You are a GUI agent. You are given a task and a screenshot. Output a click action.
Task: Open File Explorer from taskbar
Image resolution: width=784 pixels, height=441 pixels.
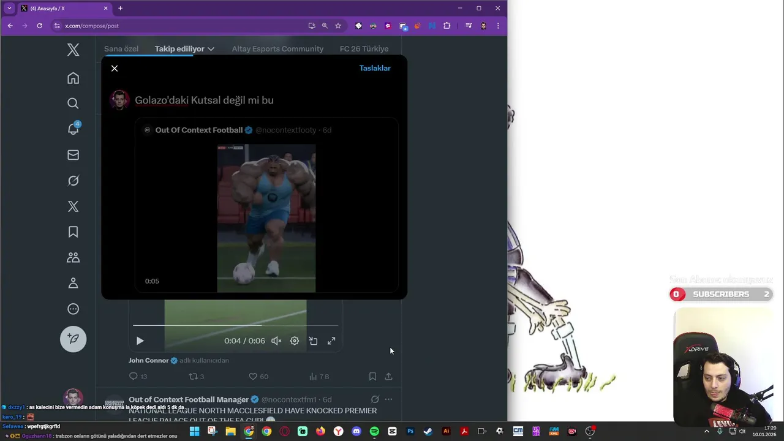click(x=230, y=431)
